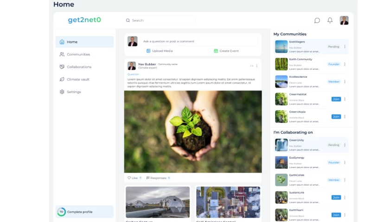
Task: Go to Communities in the sidebar
Action: (78, 55)
